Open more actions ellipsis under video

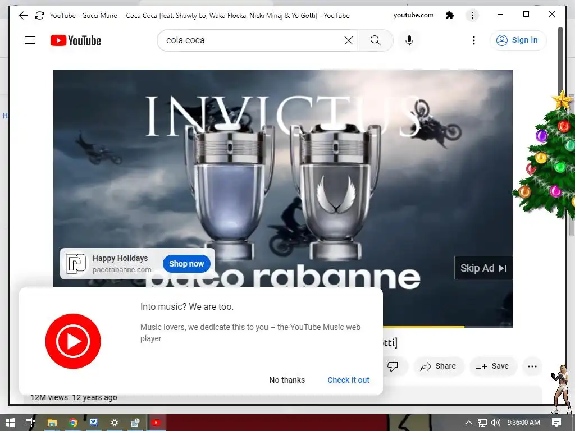pos(532,366)
